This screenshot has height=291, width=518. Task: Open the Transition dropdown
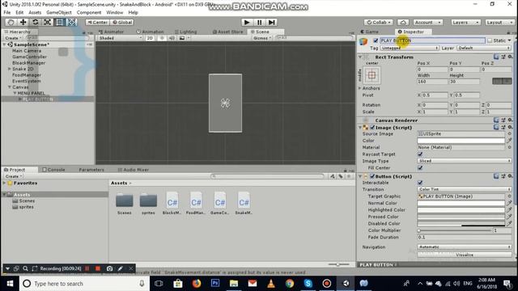tap(464, 189)
